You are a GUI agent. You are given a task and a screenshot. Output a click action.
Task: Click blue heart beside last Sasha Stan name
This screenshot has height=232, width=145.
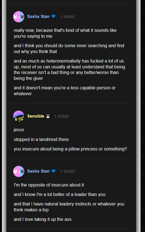[x=53, y=171]
